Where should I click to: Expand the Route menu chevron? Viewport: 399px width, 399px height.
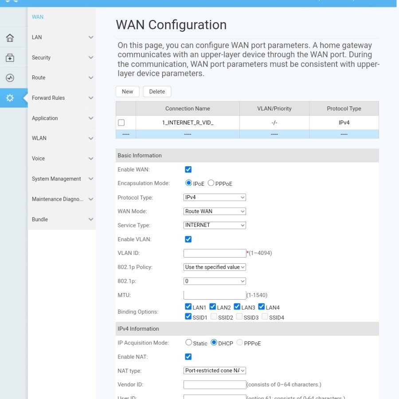tap(90, 78)
